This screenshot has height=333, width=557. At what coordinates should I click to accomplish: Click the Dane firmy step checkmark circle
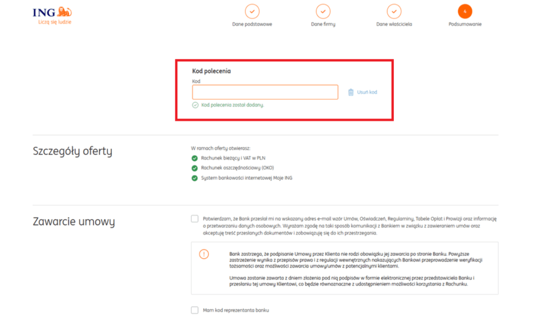point(323,11)
